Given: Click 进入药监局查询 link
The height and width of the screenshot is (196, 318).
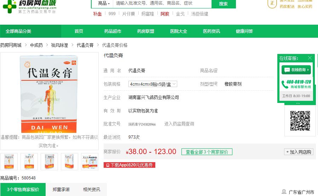Looking at the screenshot, I should 179,124.
